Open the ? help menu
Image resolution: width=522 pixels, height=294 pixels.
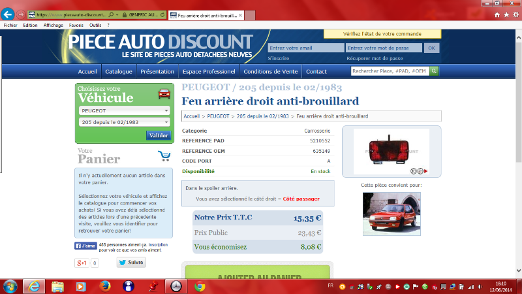point(108,25)
